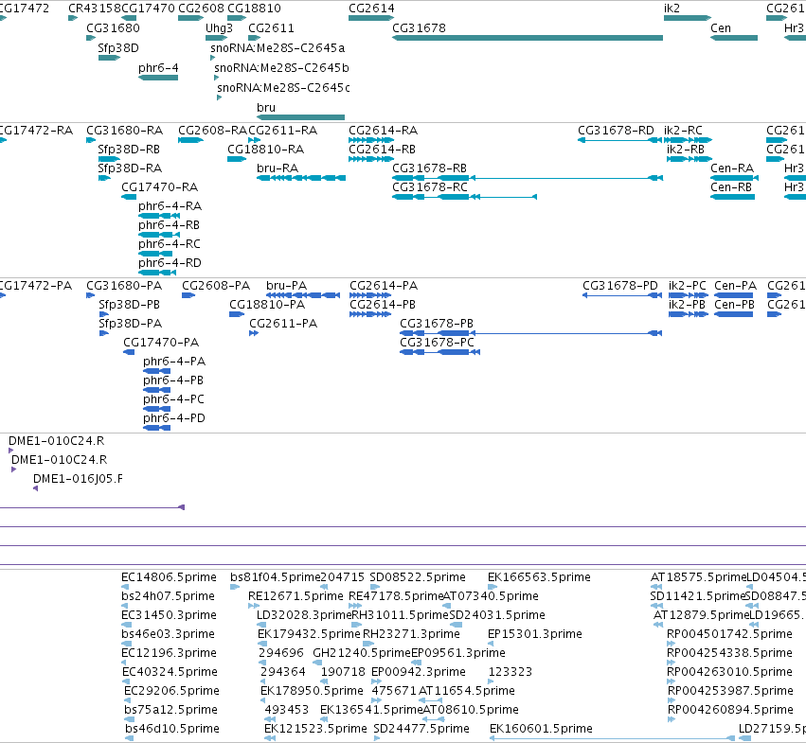Click protein Cen-PA

point(733,295)
